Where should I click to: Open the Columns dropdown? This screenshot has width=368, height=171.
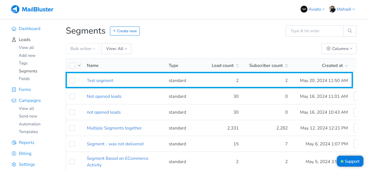[339, 49]
